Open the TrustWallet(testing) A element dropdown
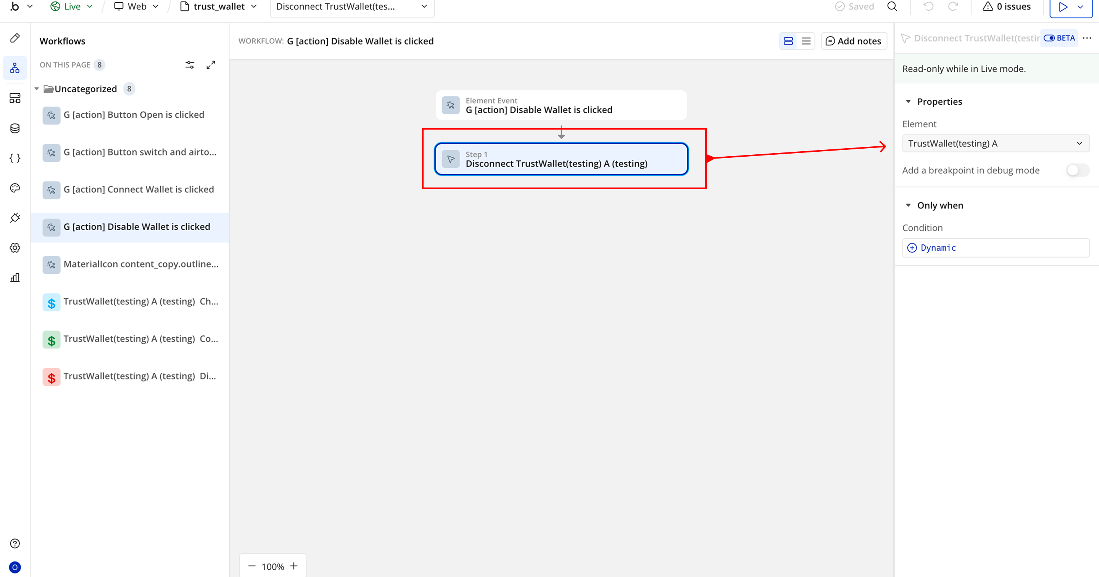The height and width of the screenshot is (577, 1099). (x=995, y=144)
